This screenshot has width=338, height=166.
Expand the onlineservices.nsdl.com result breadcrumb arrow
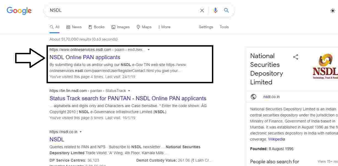pos(149,50)
